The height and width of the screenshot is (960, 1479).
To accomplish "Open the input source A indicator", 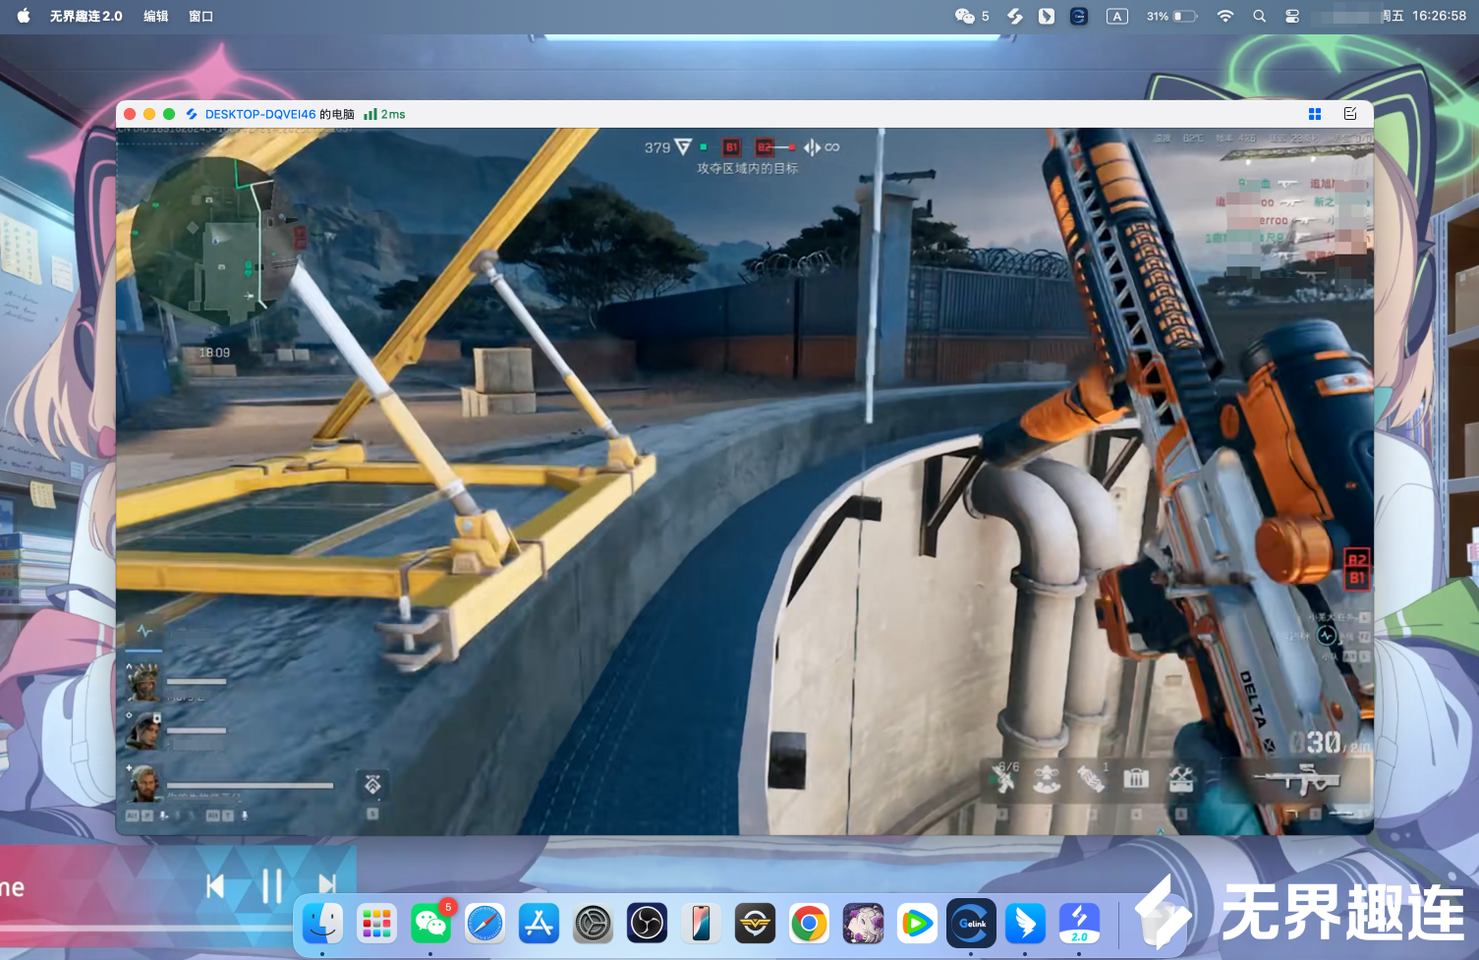I will 1117,16.
